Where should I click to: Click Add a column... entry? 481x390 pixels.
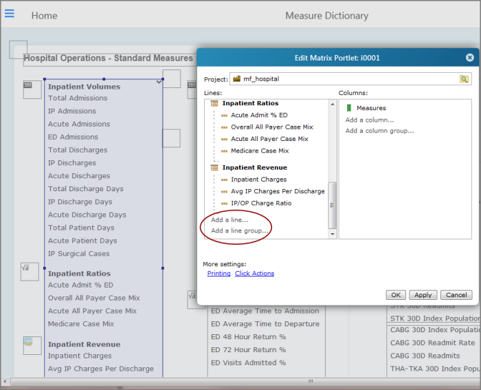tap(370, 120)
